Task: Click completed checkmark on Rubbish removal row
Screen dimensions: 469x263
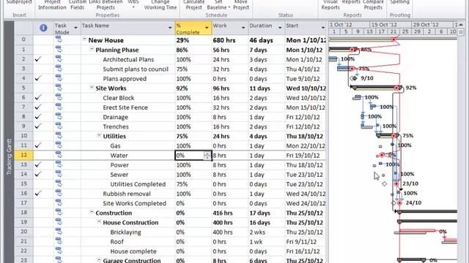Action: coord(37,193)
